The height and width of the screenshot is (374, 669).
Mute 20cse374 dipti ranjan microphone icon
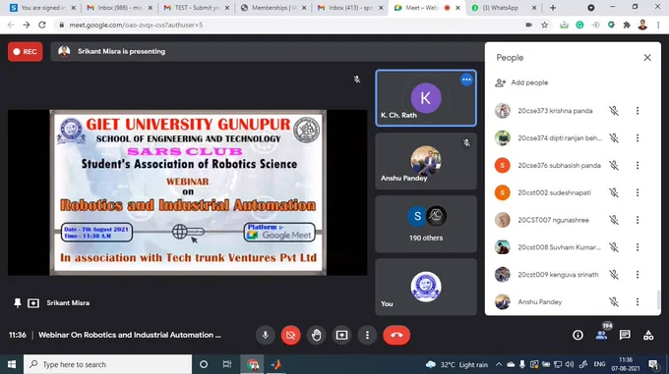[x=614, y=137]
